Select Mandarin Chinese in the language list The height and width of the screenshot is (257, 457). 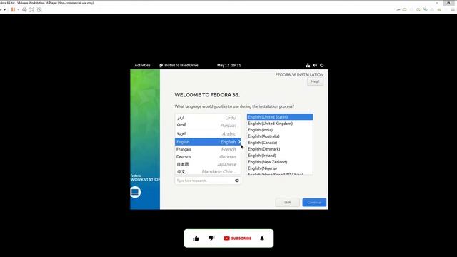pos(208,171)
